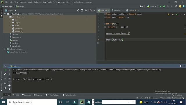Open Windows notification center icon
Image resolution: width=186 pixels, height=105 pixels.
point(181,102)
